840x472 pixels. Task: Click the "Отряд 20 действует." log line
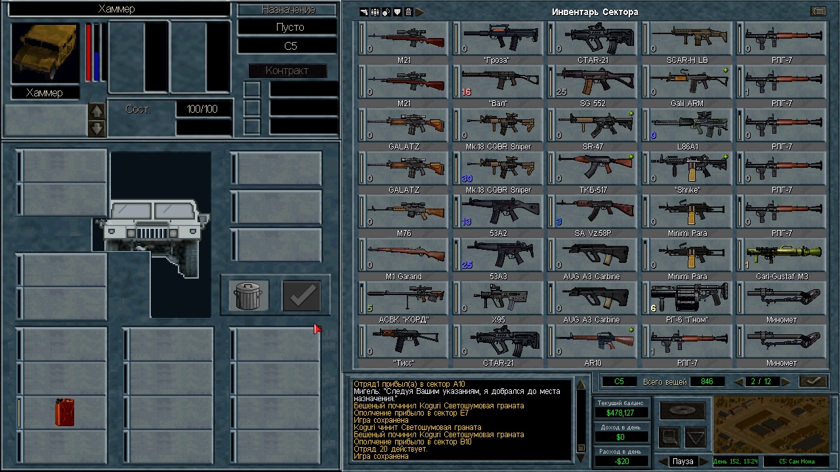(x=391, y=449)
